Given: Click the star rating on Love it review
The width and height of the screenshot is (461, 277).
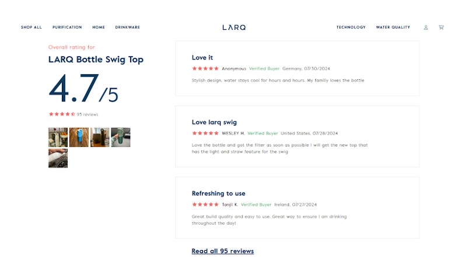Looking at the screenshot, I should coord(205,68).
